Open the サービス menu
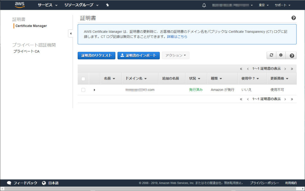Screen dimensions: 305x191 click(47, 5)
